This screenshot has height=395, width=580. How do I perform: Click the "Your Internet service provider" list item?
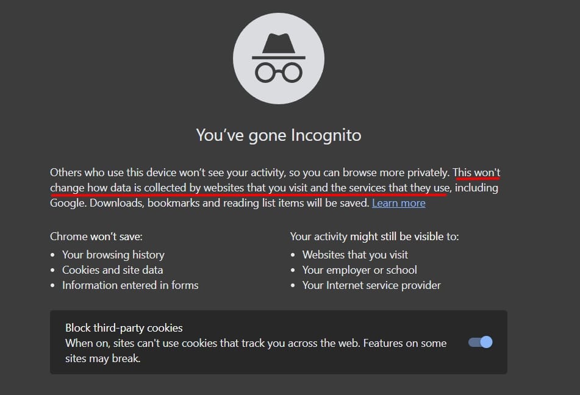coord(371,285)
